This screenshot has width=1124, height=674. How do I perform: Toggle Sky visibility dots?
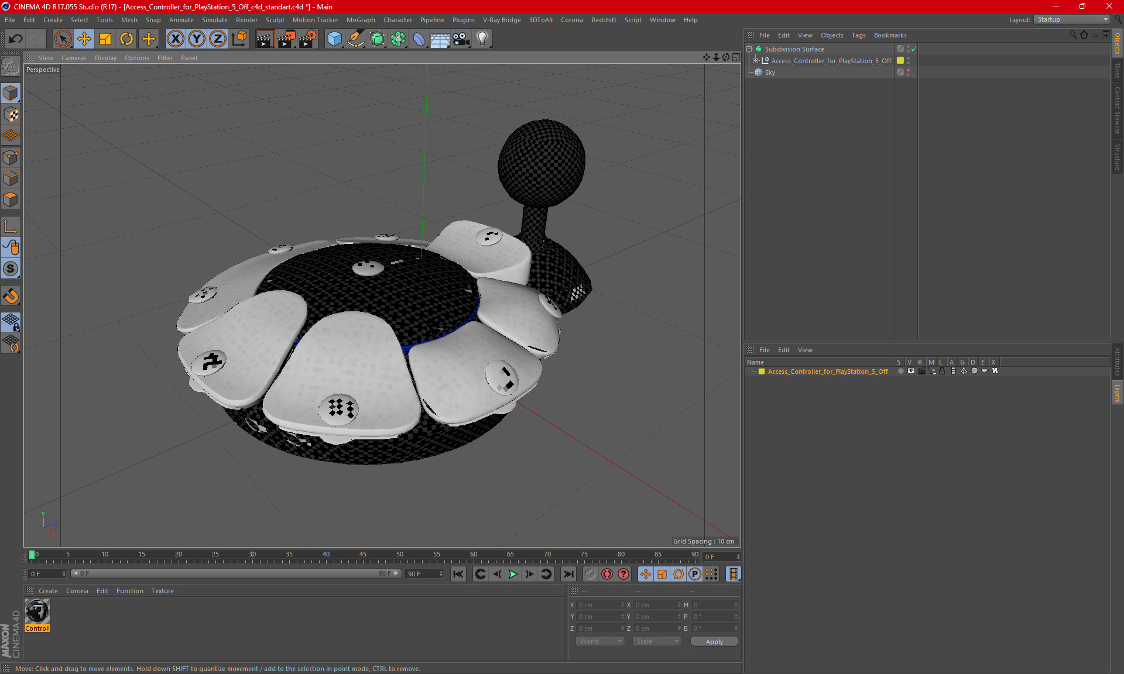pos(908,73)
